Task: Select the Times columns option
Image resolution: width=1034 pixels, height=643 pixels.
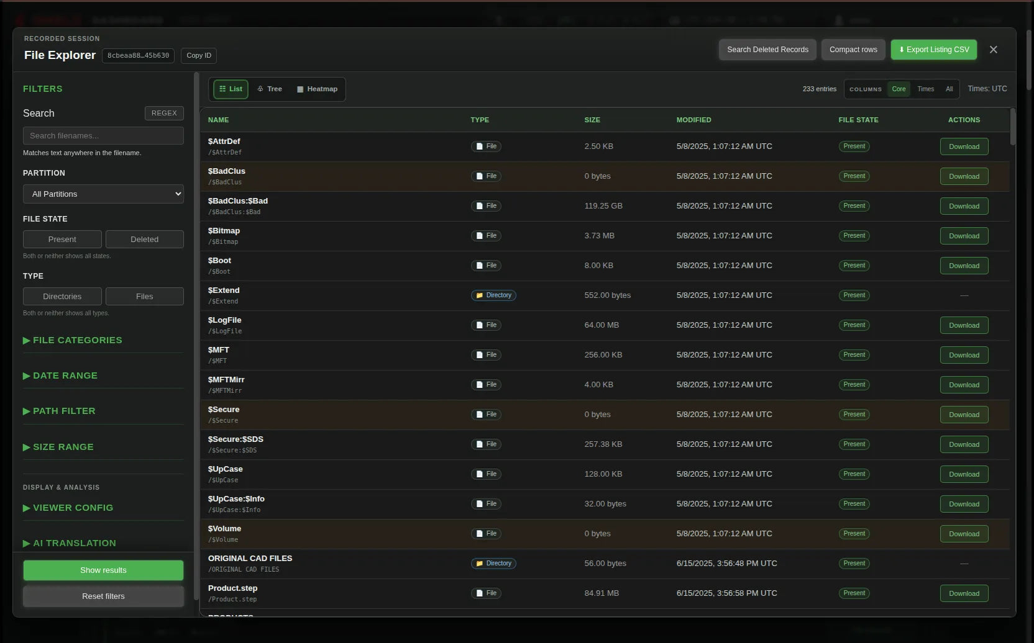Action: [925, 89]
